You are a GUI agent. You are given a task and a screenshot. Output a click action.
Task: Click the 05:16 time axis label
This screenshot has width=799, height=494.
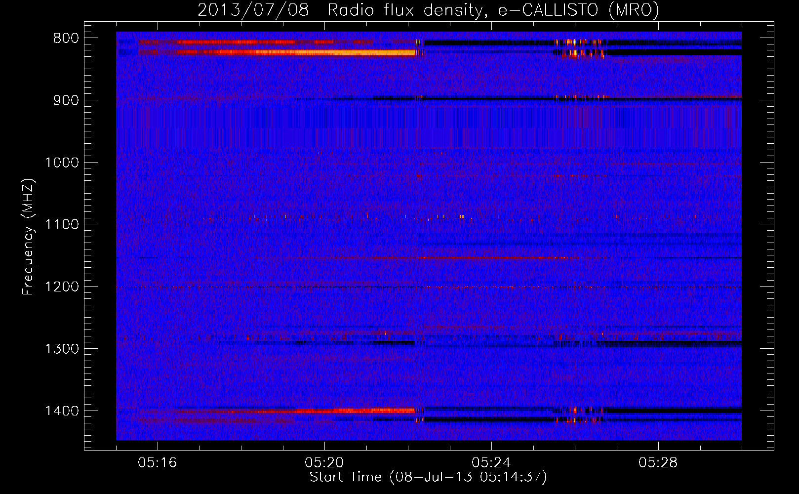(158, 463)
